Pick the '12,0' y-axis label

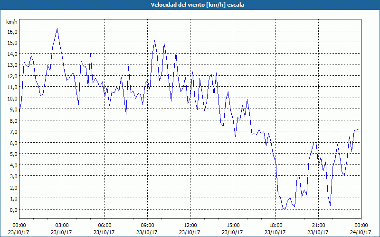(x=12, y=76)
